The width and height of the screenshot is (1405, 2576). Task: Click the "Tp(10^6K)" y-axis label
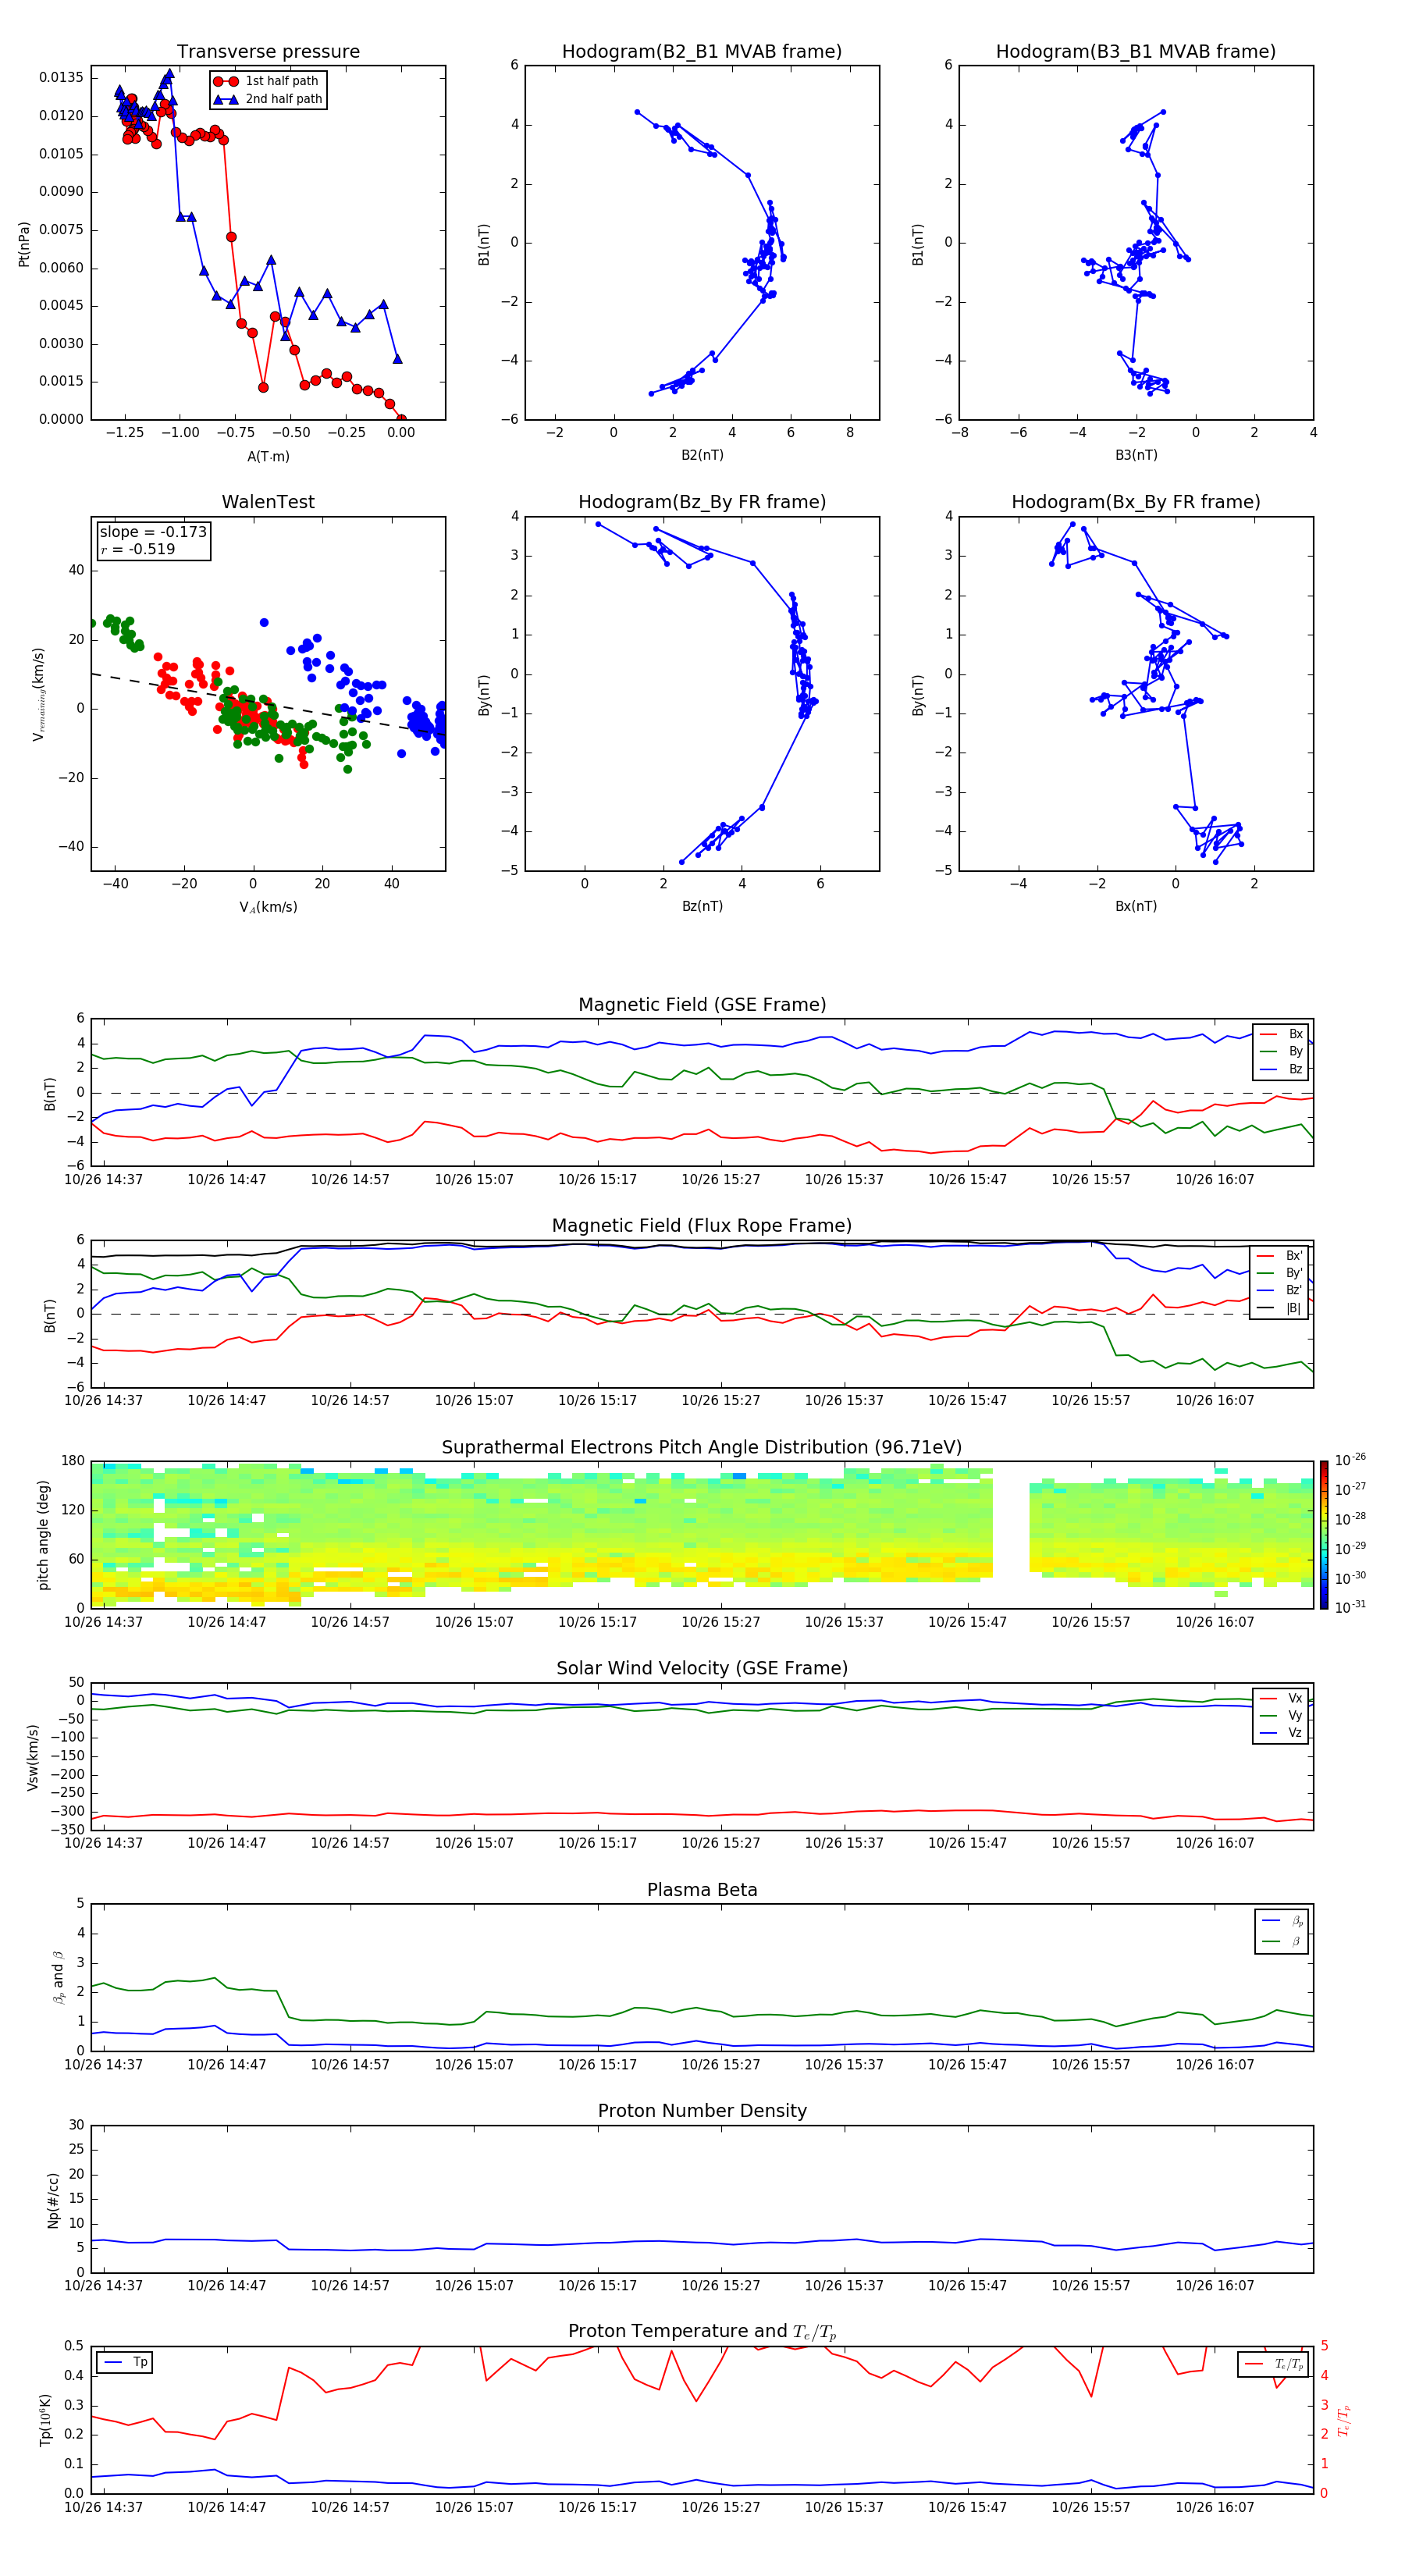(46, 2420)
